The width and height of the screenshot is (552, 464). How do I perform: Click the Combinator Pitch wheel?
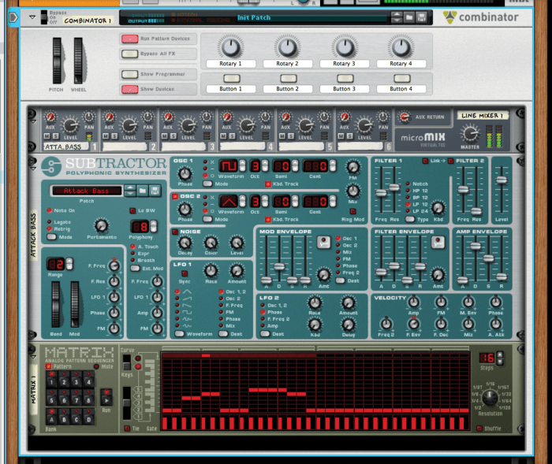(57, 61)
